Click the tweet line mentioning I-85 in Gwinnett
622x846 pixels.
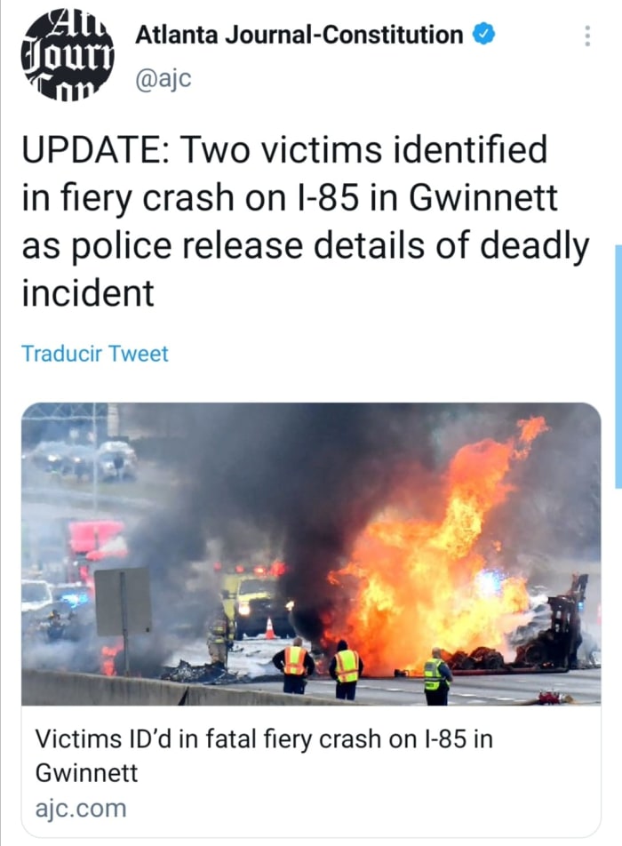(x=290, y=197)
